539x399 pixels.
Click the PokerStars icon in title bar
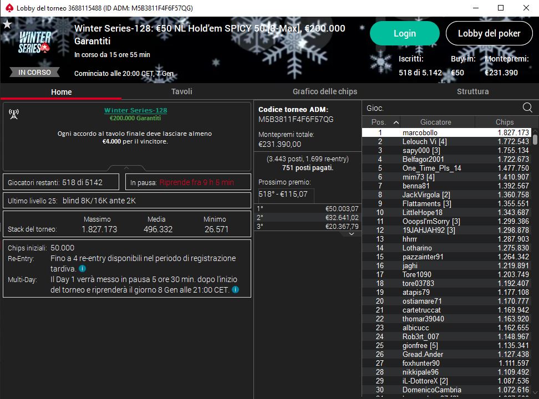8,8
